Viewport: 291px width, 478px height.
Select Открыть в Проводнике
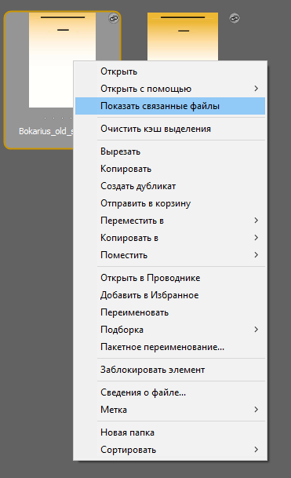(x=170, y=278)
